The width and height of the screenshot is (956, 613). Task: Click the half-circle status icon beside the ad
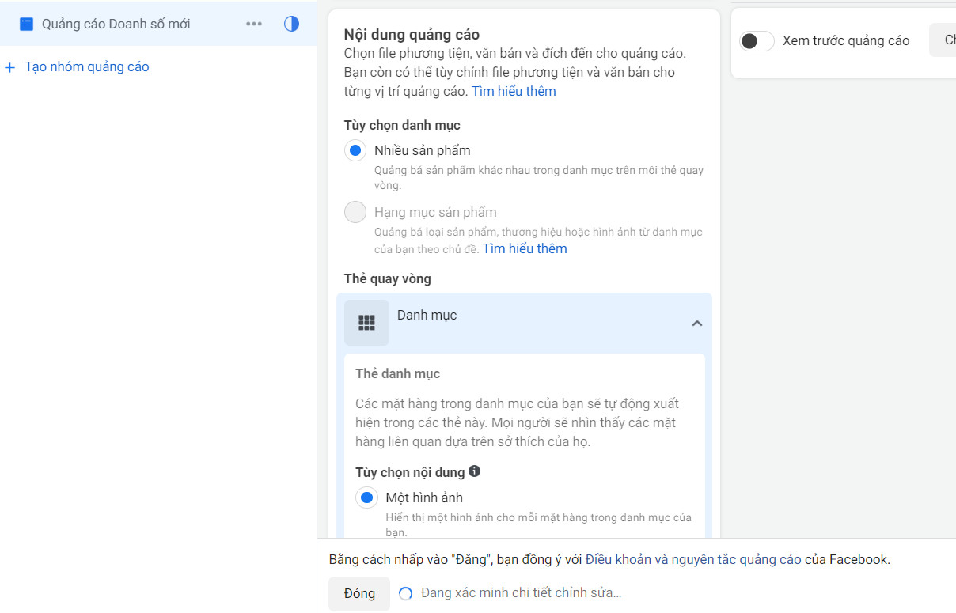[x=291, y=24]
